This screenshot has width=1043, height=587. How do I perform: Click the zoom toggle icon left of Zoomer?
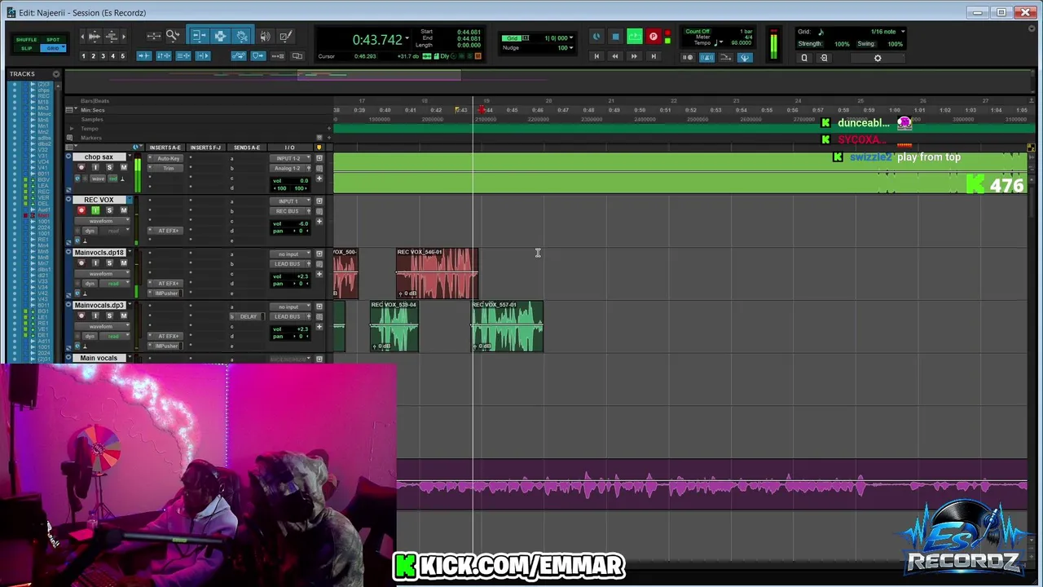tap(154, 36)
